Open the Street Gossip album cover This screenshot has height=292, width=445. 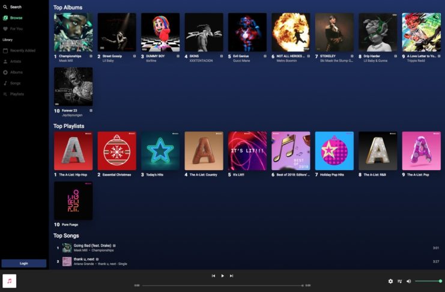click(117, 32)
